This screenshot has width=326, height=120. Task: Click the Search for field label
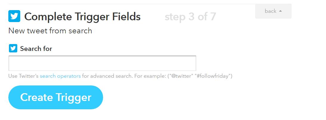click(36, 49)
